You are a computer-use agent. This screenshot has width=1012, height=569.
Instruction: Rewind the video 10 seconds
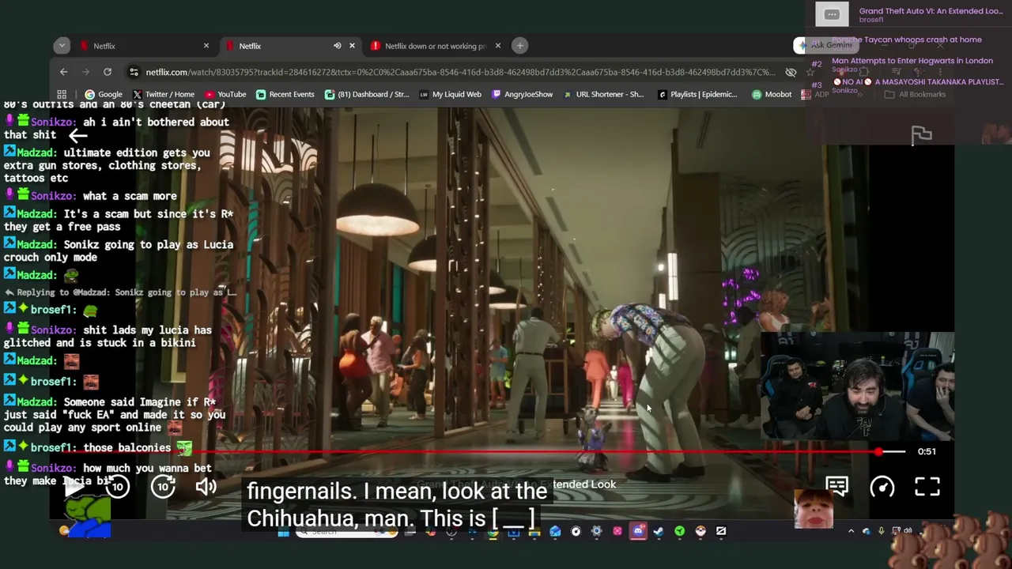[118, 487]
